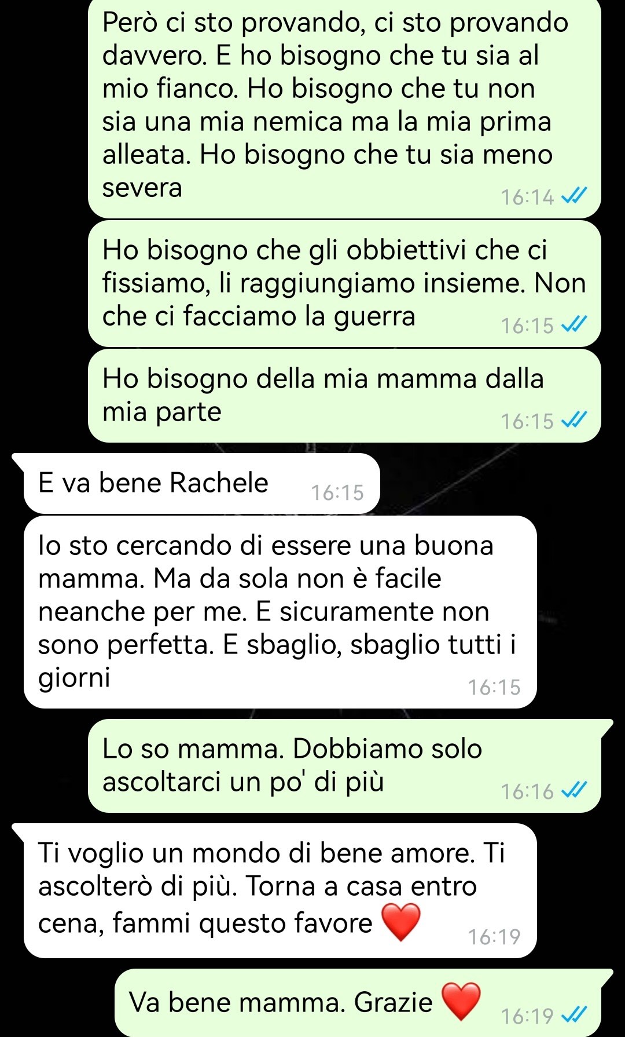
Task: Tap the blue checkmarks on the 16:16 message
Action: [x=575, y=791]
